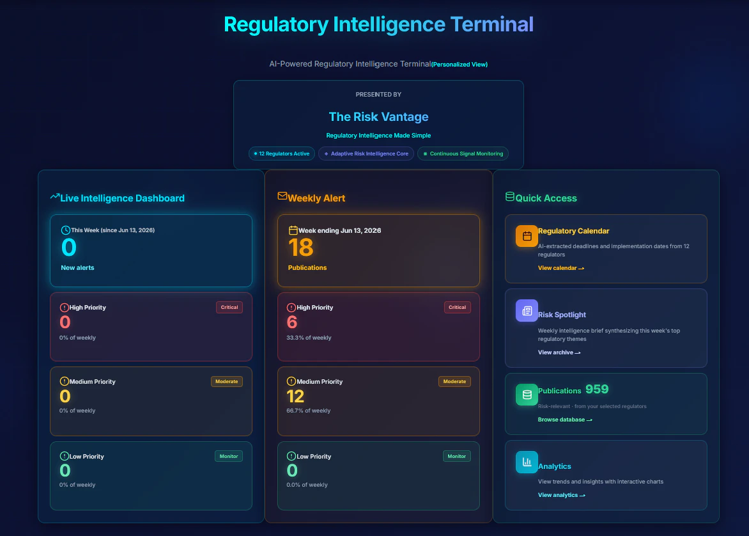Image resolution: width=749 pixels, height=536 pixels.
Task: Open the Browse database link
Action: coord(565,420)
